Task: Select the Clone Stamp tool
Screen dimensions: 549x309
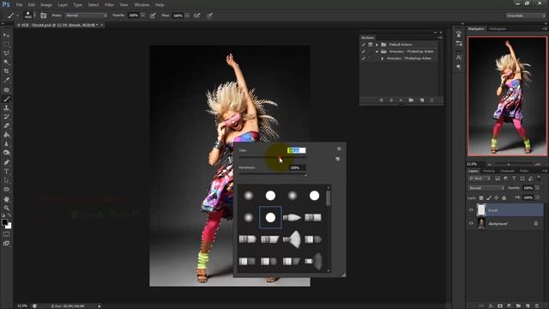Action: pos(6,108)
